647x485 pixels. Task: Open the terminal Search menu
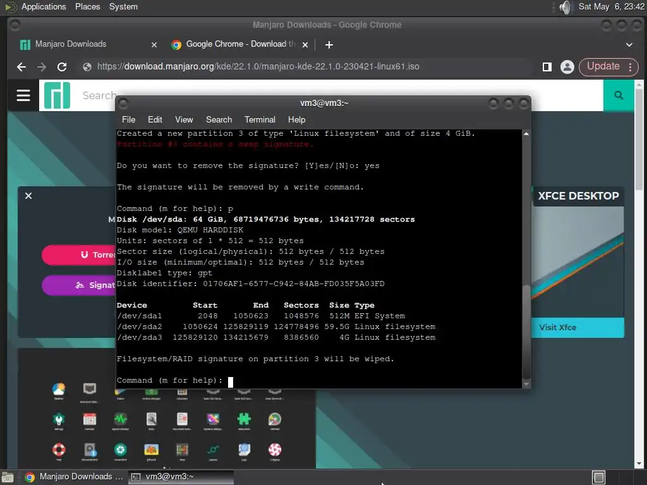[219, 119]
